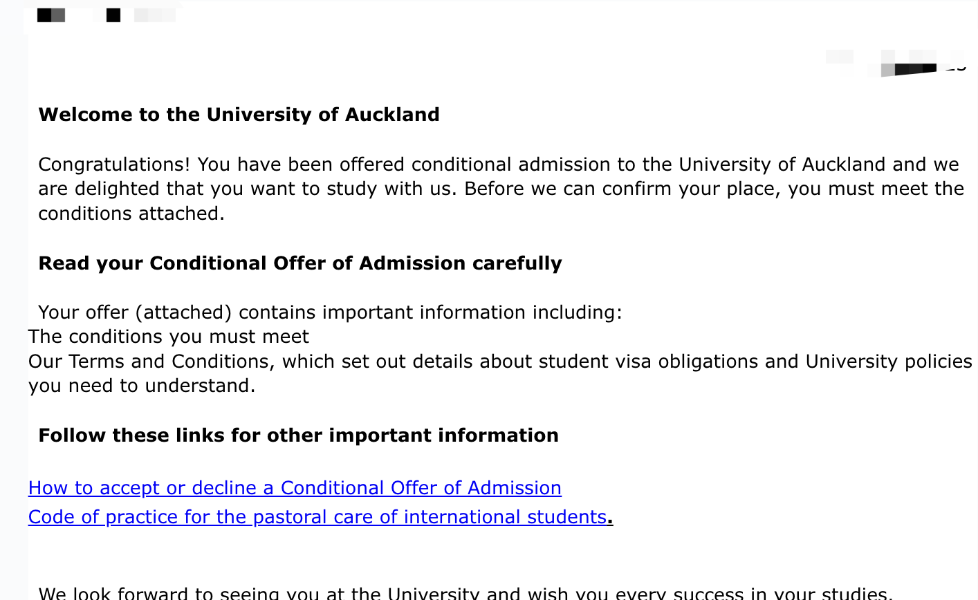
Task: Click the 'Your offer (attached) contains important information' line
Action: [330, 312]
